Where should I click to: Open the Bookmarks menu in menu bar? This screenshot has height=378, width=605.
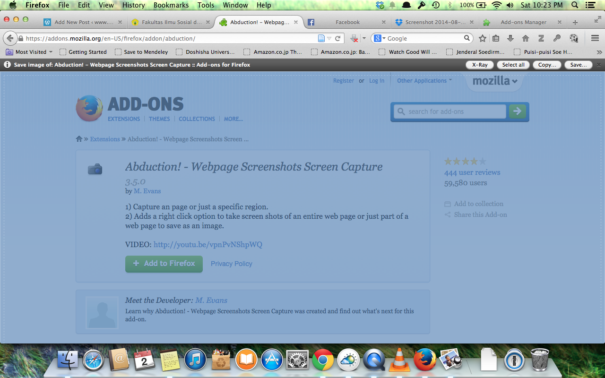(x=171, y=5)
